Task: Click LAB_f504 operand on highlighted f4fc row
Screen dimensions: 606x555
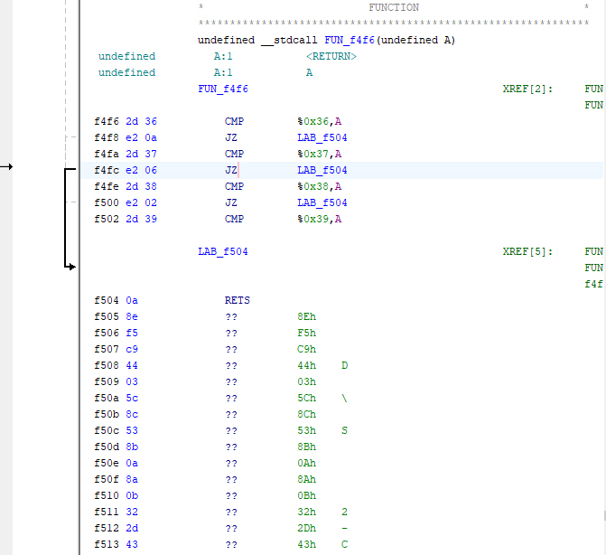Action: pos(322,170)
